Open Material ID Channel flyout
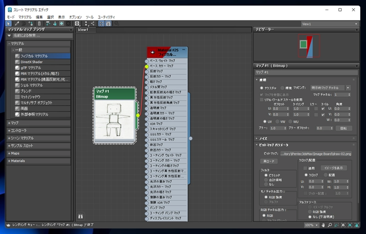The height and width of the screenshot is (234, 366). point(77,24)
